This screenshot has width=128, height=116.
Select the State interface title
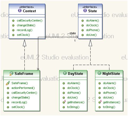point(92,11)
